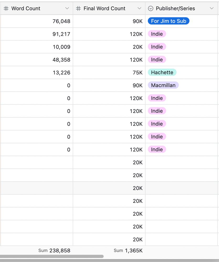Click the Hachette publisher tag
This screenshot has height=262, width=219.
coord(162,72)
